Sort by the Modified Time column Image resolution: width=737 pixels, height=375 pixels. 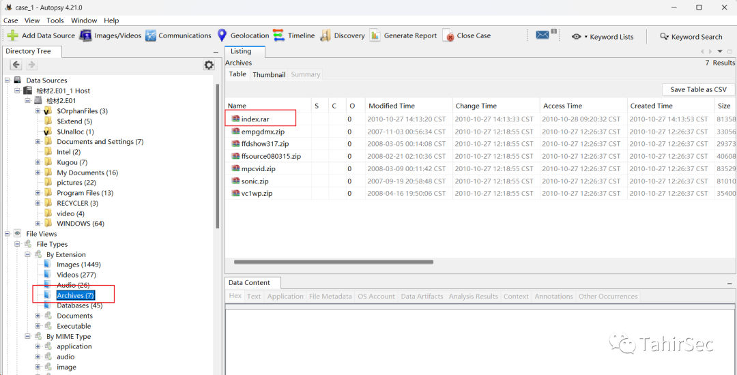coord(409,106)
